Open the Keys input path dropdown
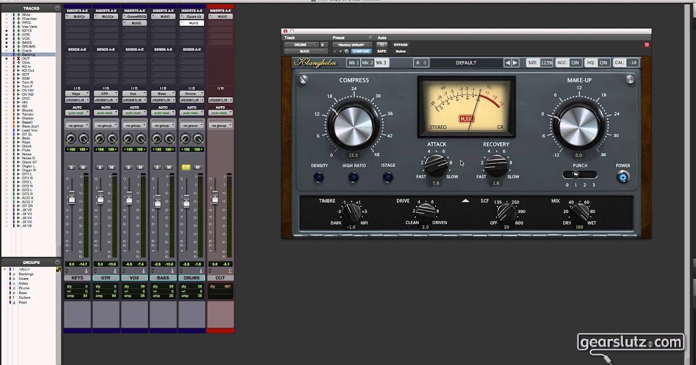Viewport: 696px width, 365px height. (x=77, y=93)
